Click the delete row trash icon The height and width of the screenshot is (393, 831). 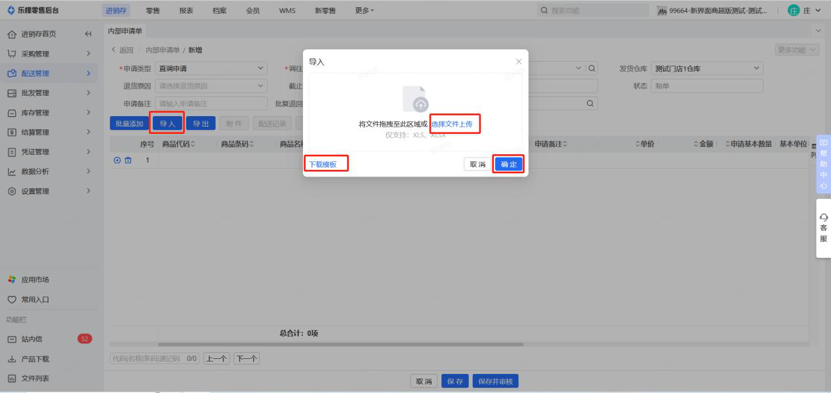click(x=128, y=160)
